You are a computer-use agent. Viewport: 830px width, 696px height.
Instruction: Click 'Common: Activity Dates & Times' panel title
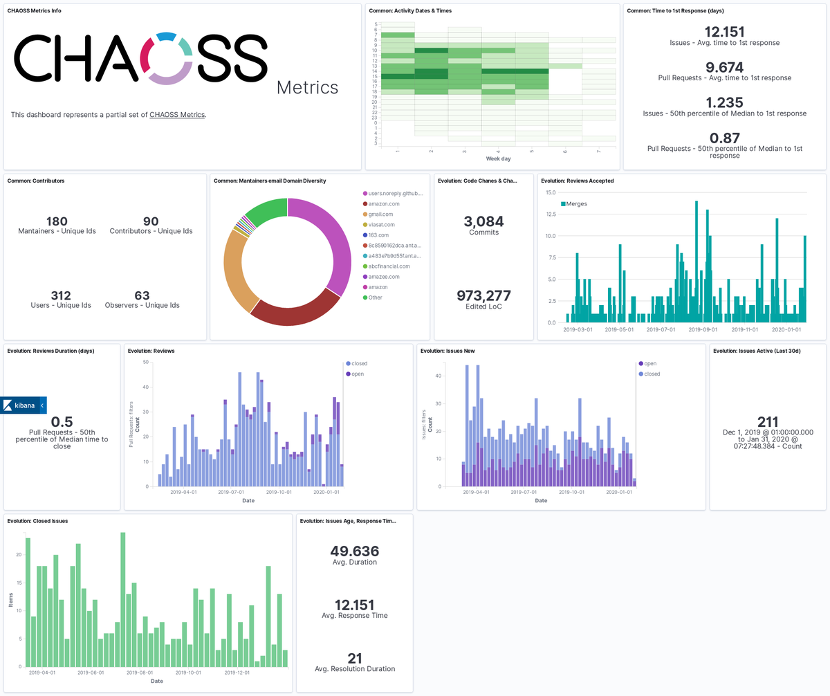[410, 10]
